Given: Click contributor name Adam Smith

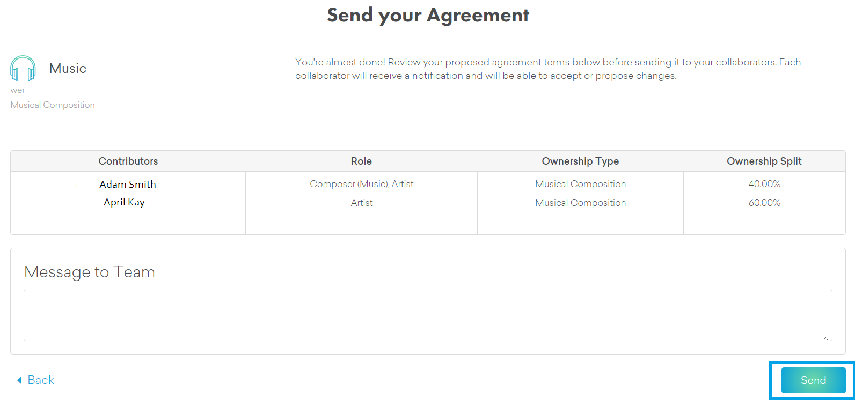Looking at the screenshot, I should pos(128,185).
